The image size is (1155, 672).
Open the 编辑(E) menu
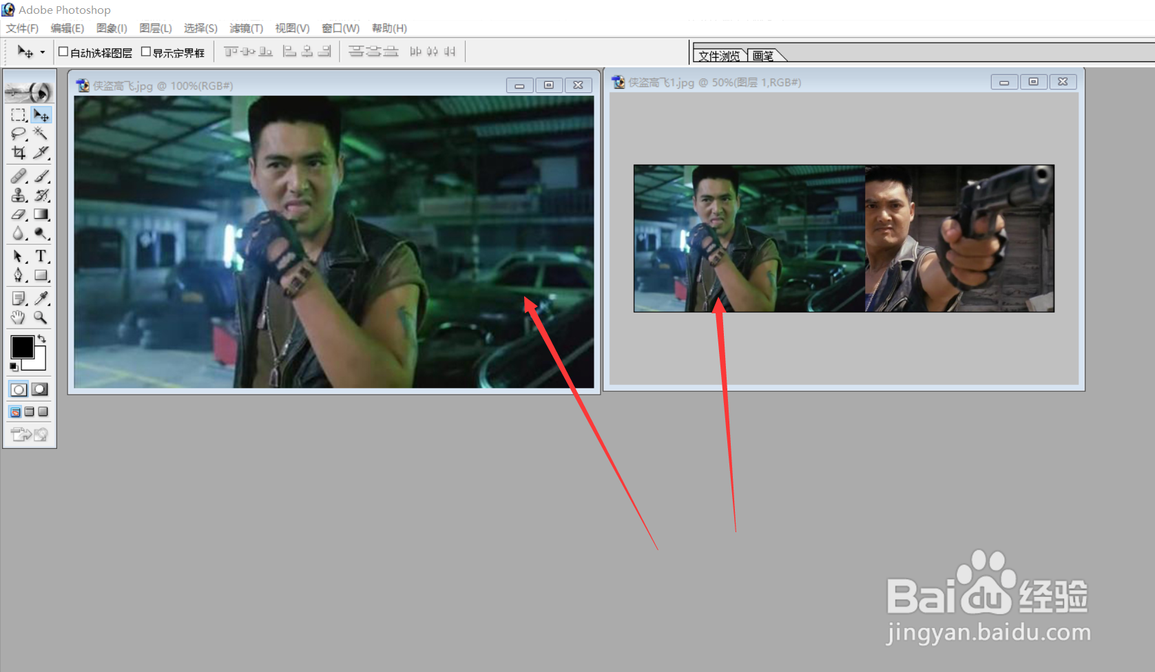coord(67,28)
